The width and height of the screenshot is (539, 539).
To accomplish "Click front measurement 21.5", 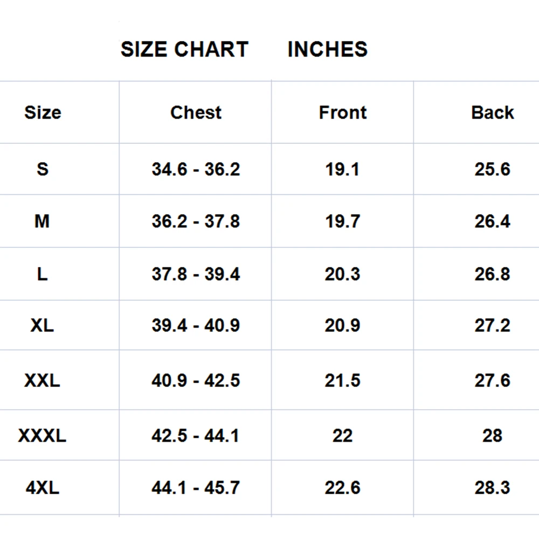I will (x=342, y=381).
